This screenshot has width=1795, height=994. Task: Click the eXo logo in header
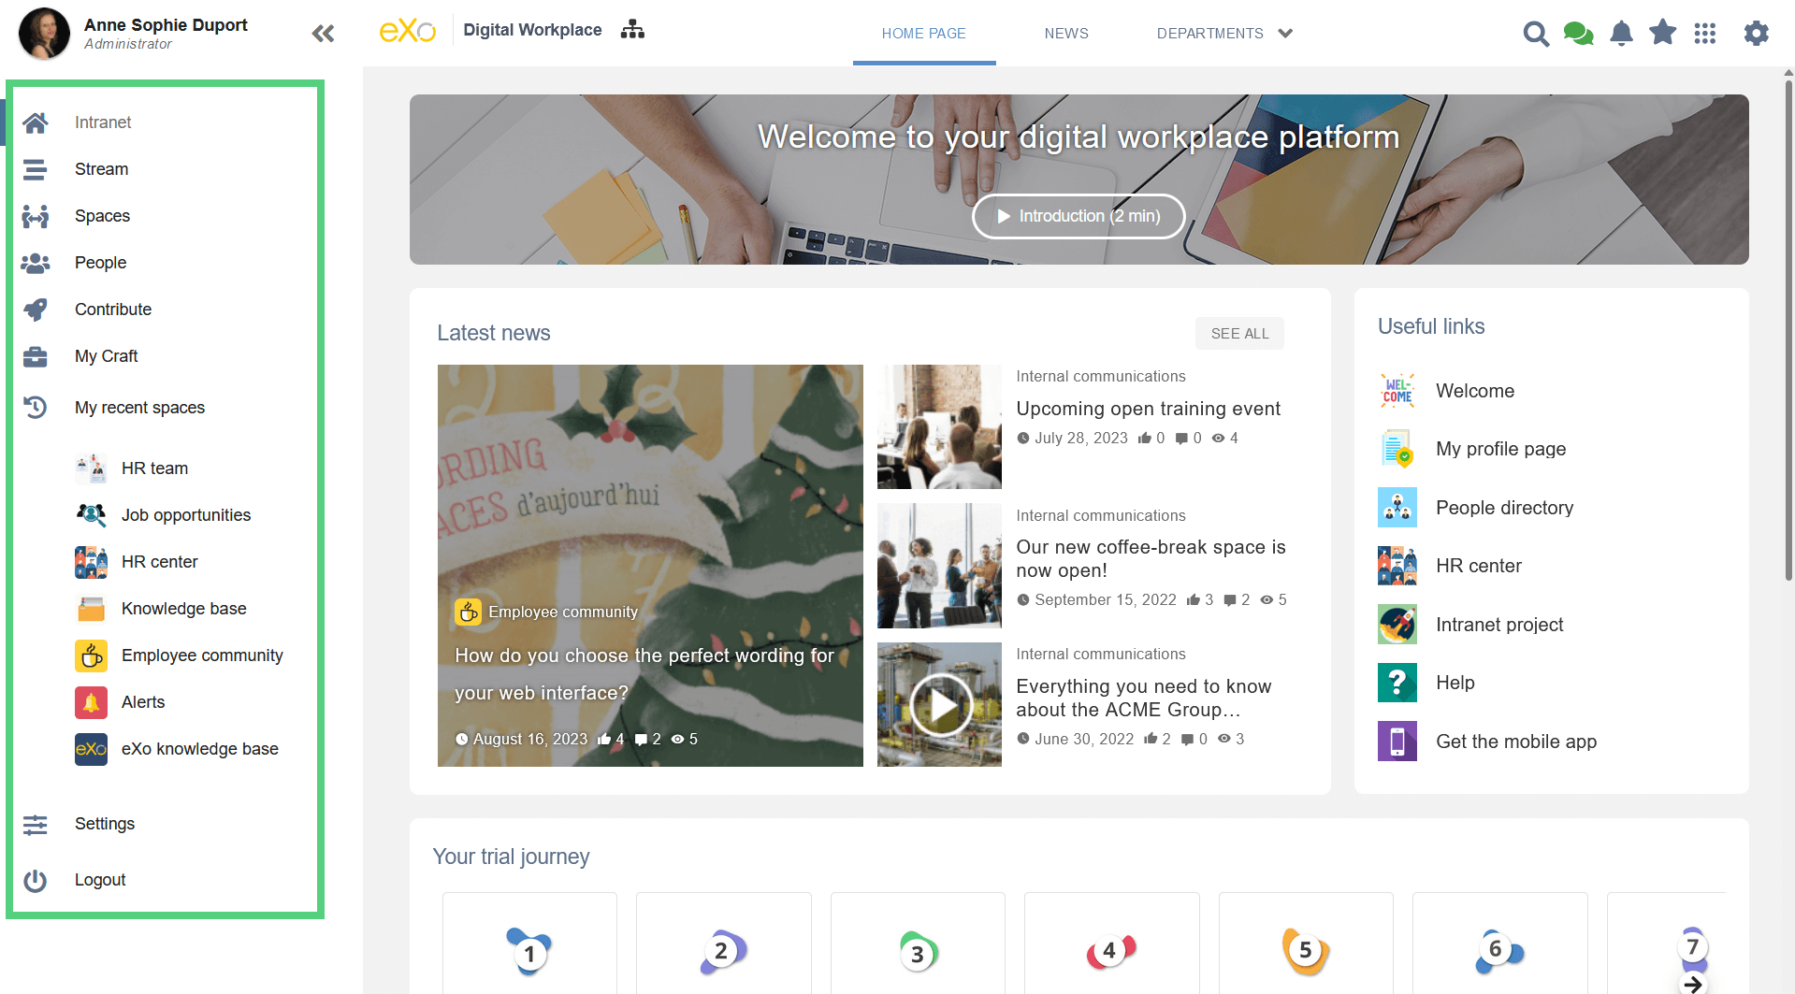[x=407, y=31]
